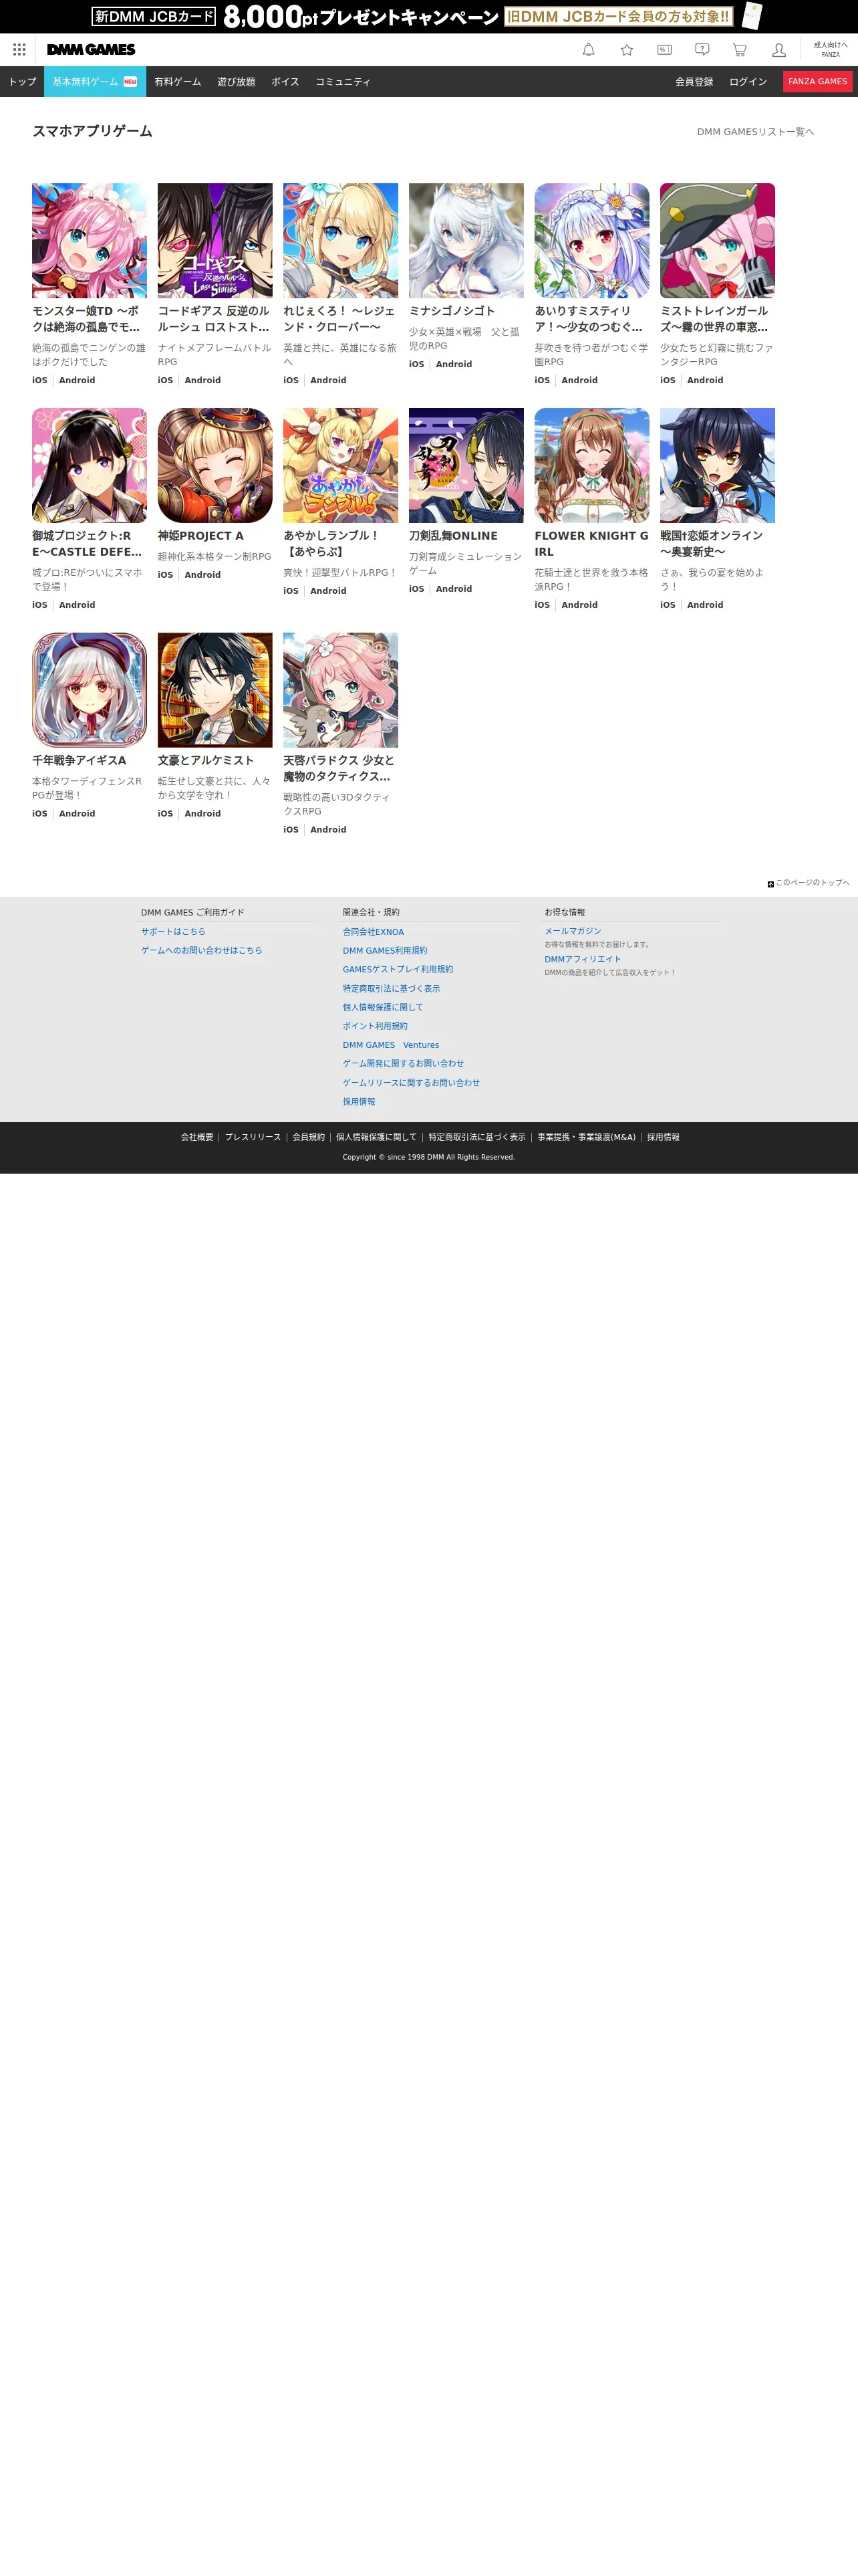Switch to the FANZA adult site link

click(830, 49)
